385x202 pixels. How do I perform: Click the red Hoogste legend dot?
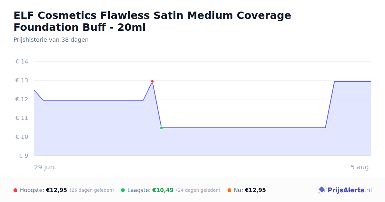15,190
